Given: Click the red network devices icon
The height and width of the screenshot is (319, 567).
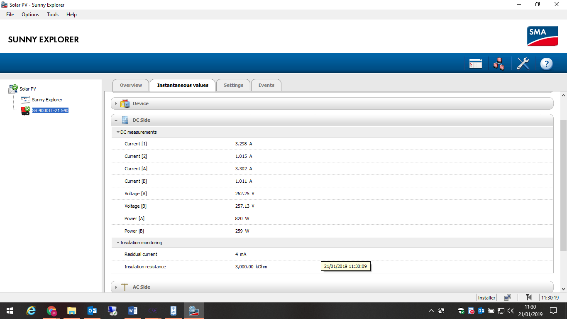Looking at the screenshot, I should point(499,64).
